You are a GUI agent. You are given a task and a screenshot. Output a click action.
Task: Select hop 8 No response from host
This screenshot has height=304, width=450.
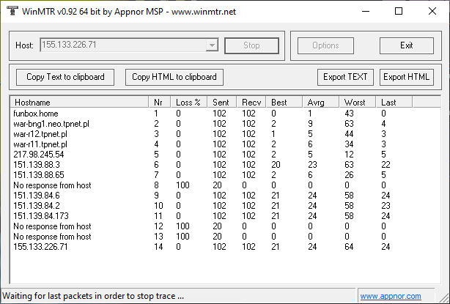coord(225,185)
